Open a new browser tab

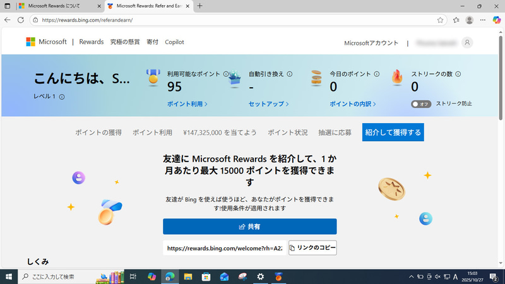[x=199, y=6]
